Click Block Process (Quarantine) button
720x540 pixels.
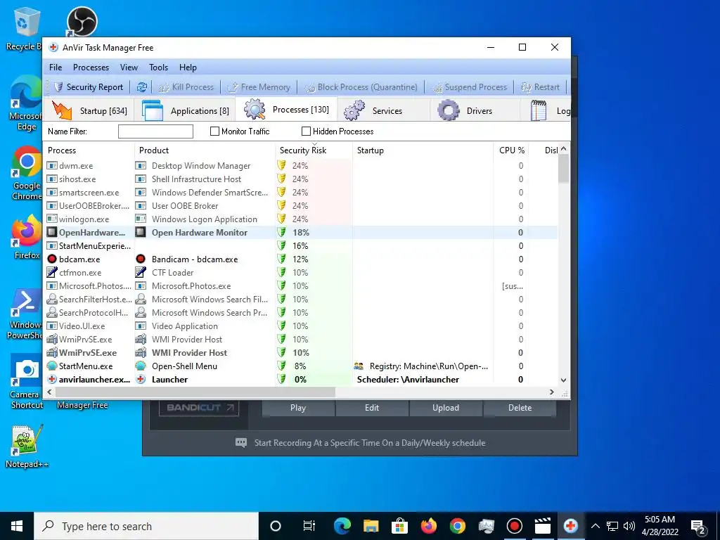tap(361, 86)
